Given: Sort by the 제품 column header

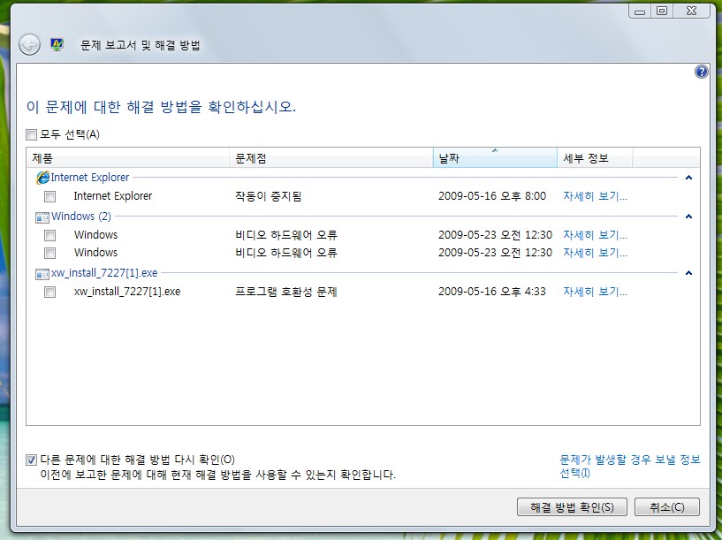Looking at the screenshot, I should tap(128, 158).
